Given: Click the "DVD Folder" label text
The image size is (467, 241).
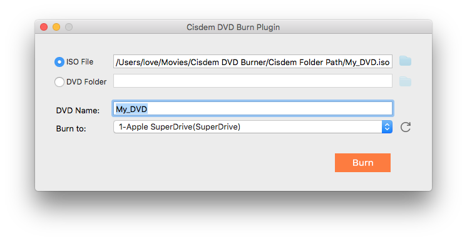Looking at the screenshot, I should [x=86, y=81].
